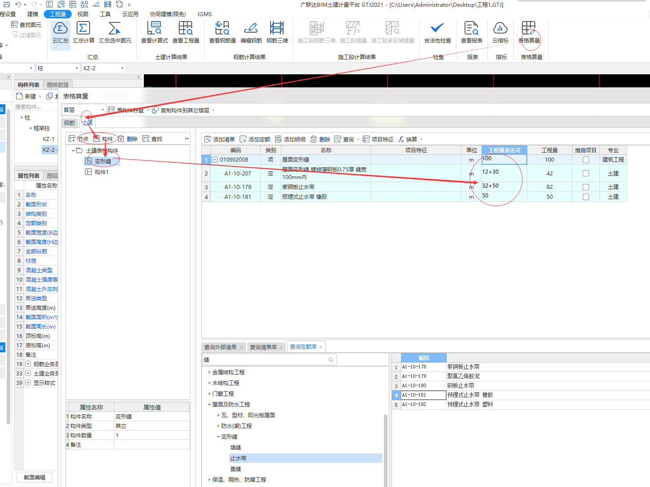Open the 截面形状 property link
Image resolution: width=650 pixels, height=487 pixels.
pyautogui.click(x=36, y=204)
